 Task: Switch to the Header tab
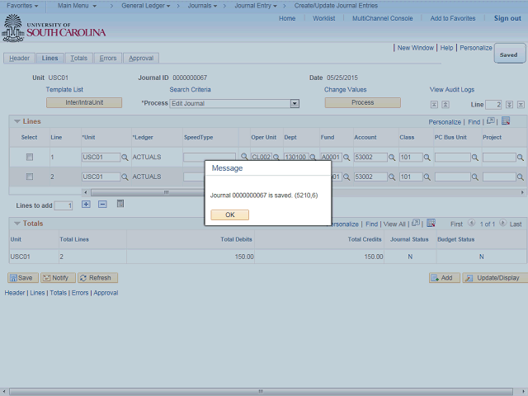point(19,59)
